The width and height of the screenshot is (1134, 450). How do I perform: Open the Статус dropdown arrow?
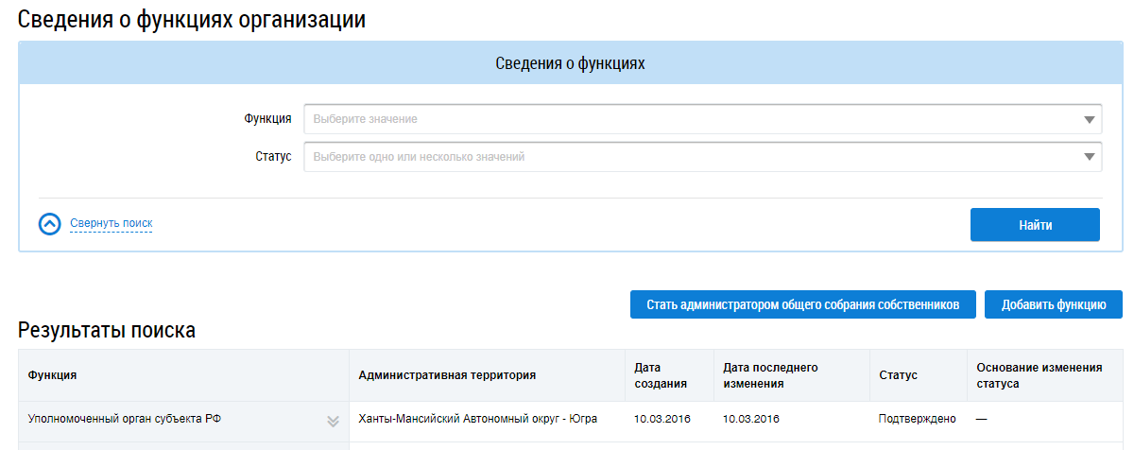[1089, 157]
